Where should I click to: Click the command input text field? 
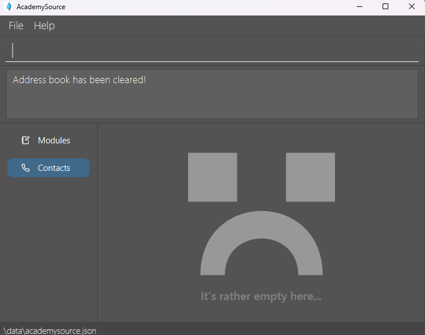tap(212, 50)
